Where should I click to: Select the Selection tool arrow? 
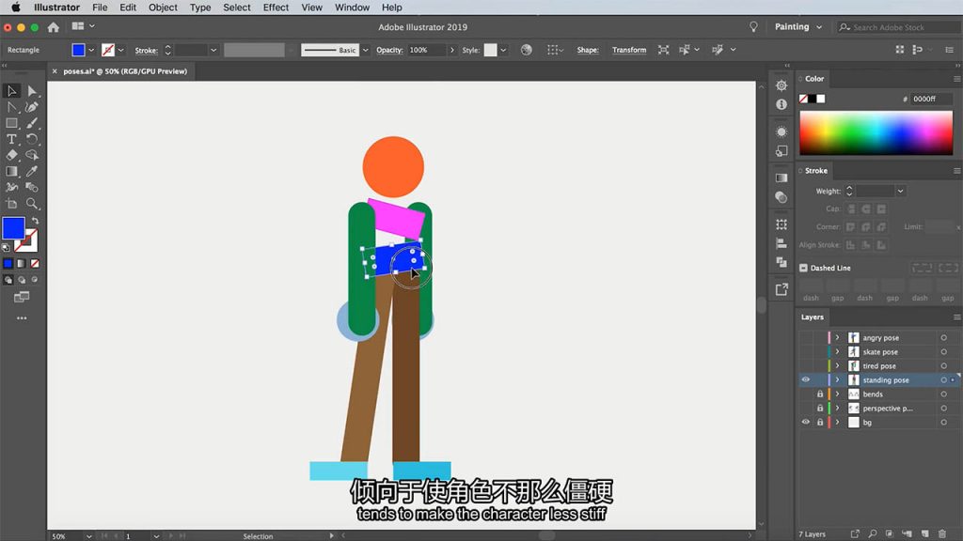tap(11, 91)
